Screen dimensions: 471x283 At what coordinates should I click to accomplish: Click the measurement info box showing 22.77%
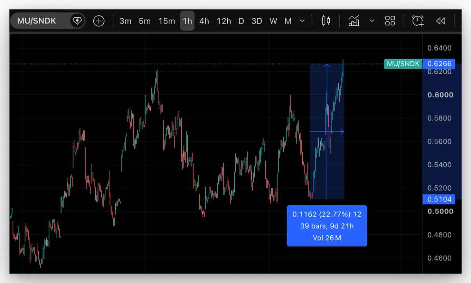327,226
